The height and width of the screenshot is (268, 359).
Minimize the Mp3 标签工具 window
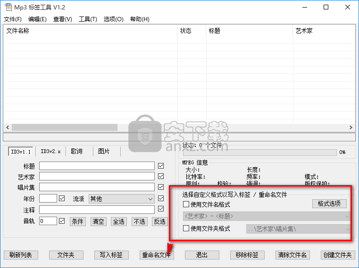click(305, 8)
